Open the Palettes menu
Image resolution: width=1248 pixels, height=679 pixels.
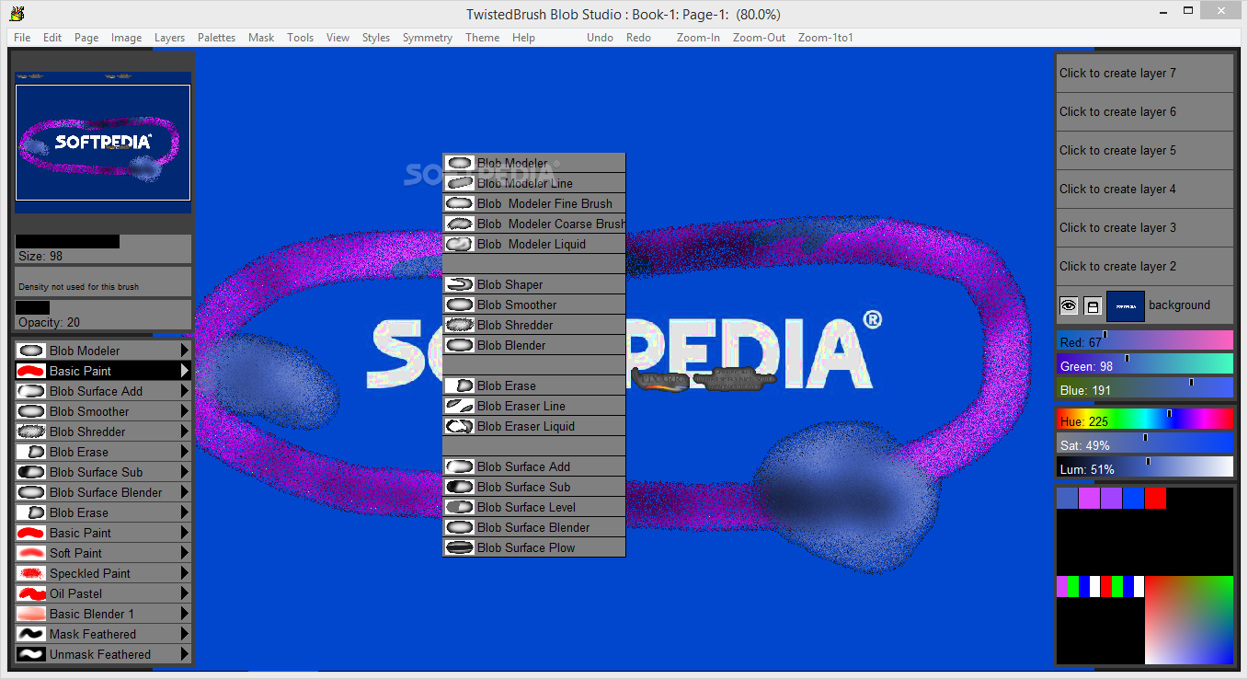(x=216, y=38)
